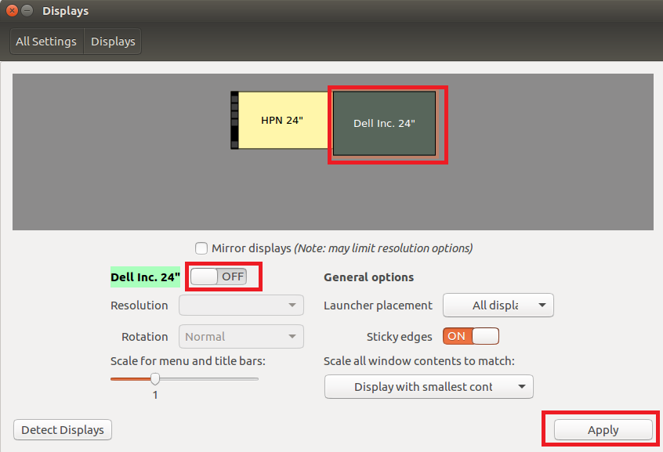The image size is (663, 452).
Task: Click the Displays toolbar button
Action: tap(113, 42)
